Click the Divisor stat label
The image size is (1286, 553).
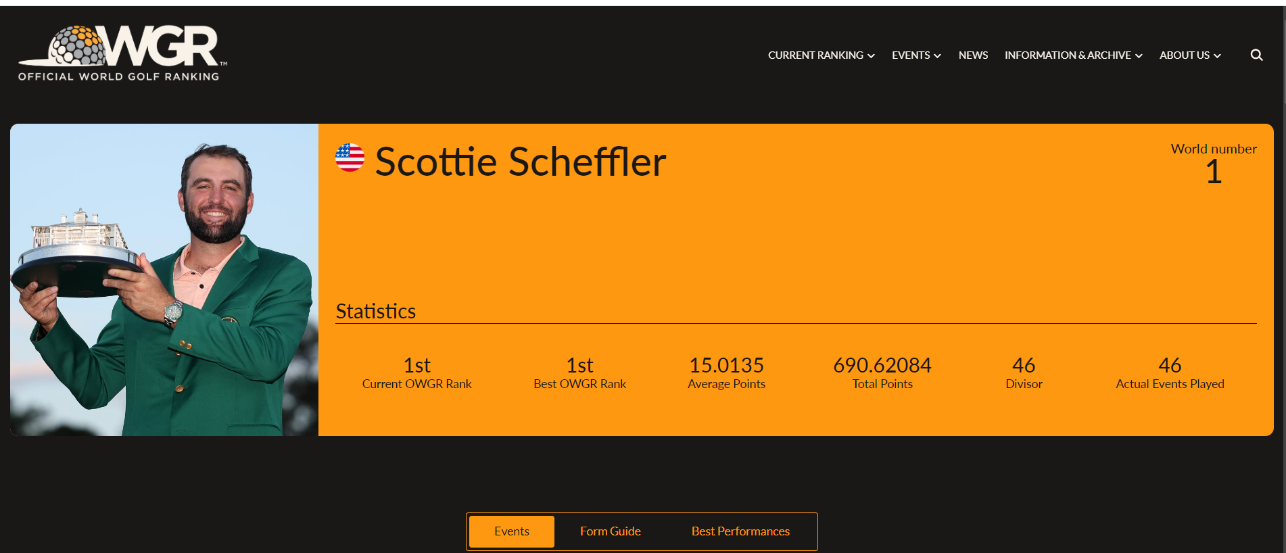[x=1024, y=384]
